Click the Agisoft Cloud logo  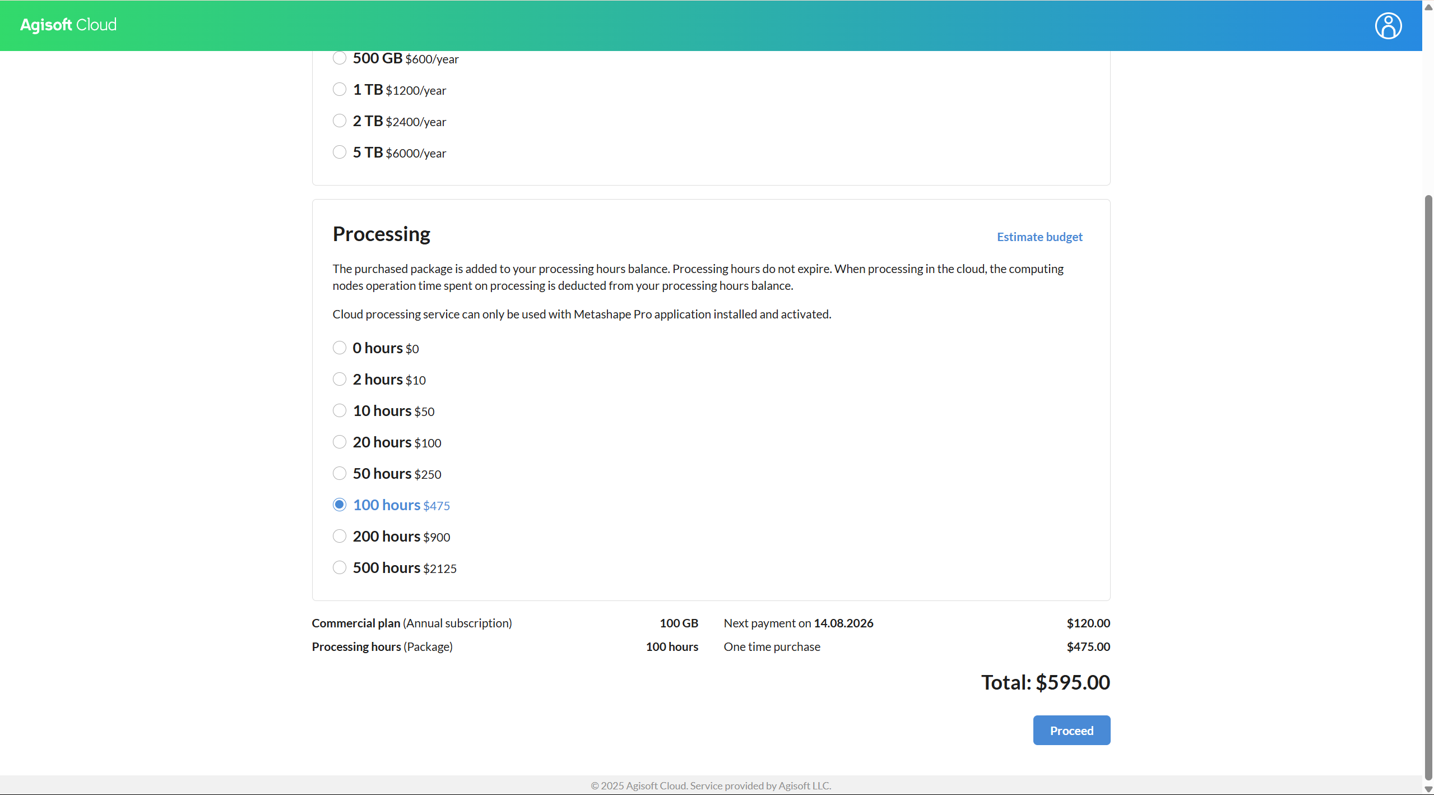(68, 25)
